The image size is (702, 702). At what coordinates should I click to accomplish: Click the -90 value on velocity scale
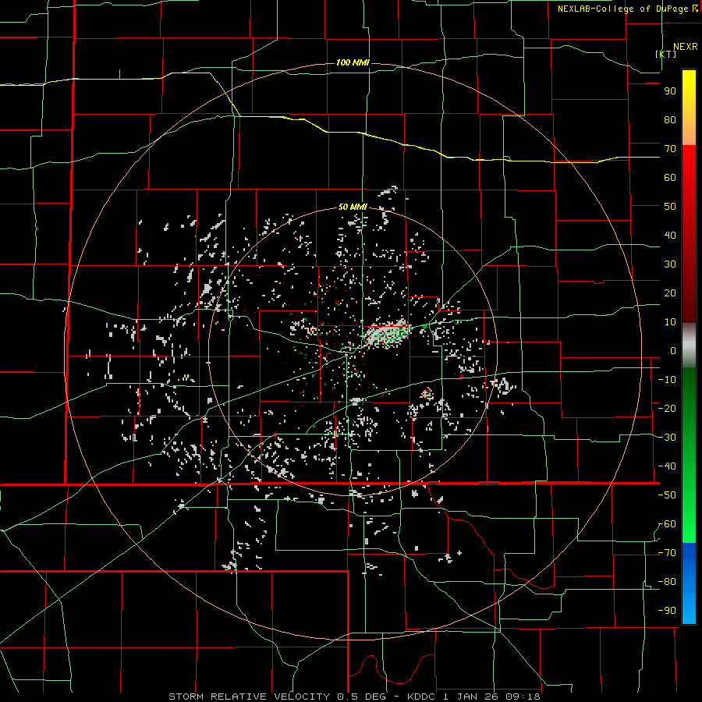tap(667, 611)
